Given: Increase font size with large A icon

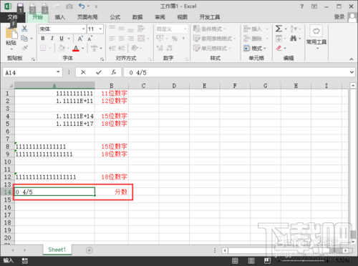Looking at the screenshot, I should (80, 39).
